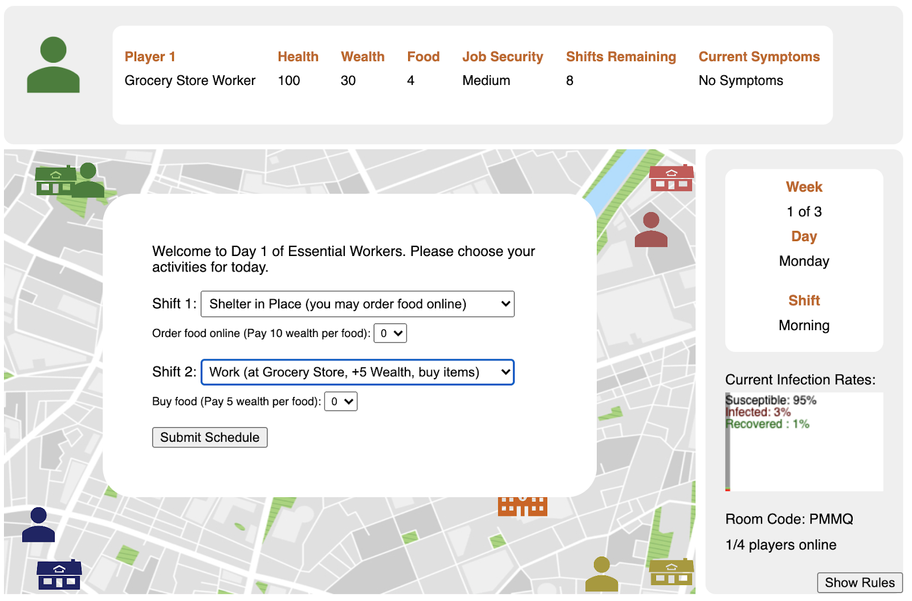Click the Room Code: PMMQ text
912x601 pixels.
pyautogui.click(x=789, y=519)
